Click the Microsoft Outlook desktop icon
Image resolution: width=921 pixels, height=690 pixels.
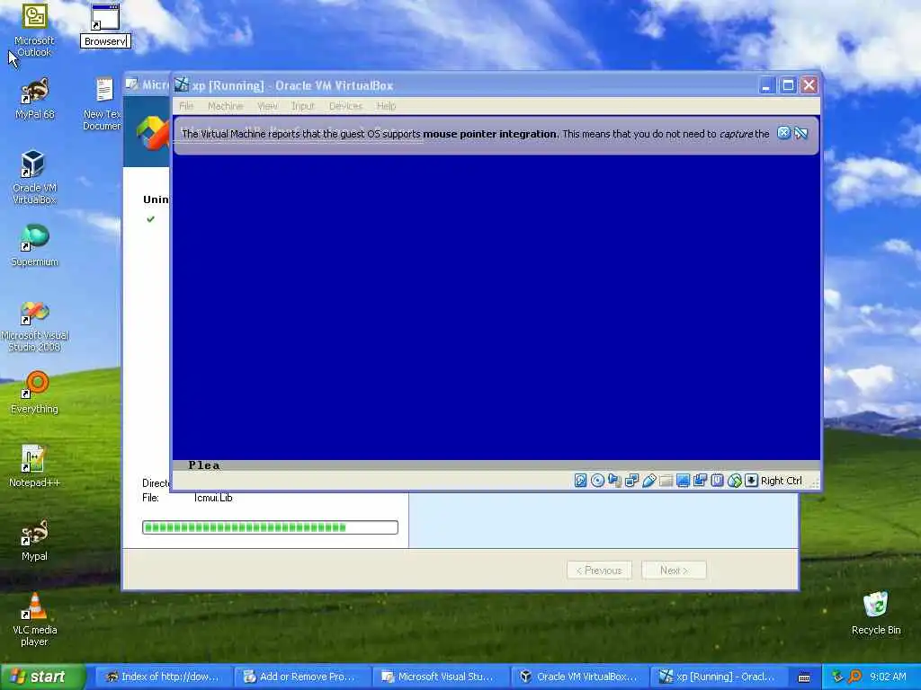coord(34,31)
